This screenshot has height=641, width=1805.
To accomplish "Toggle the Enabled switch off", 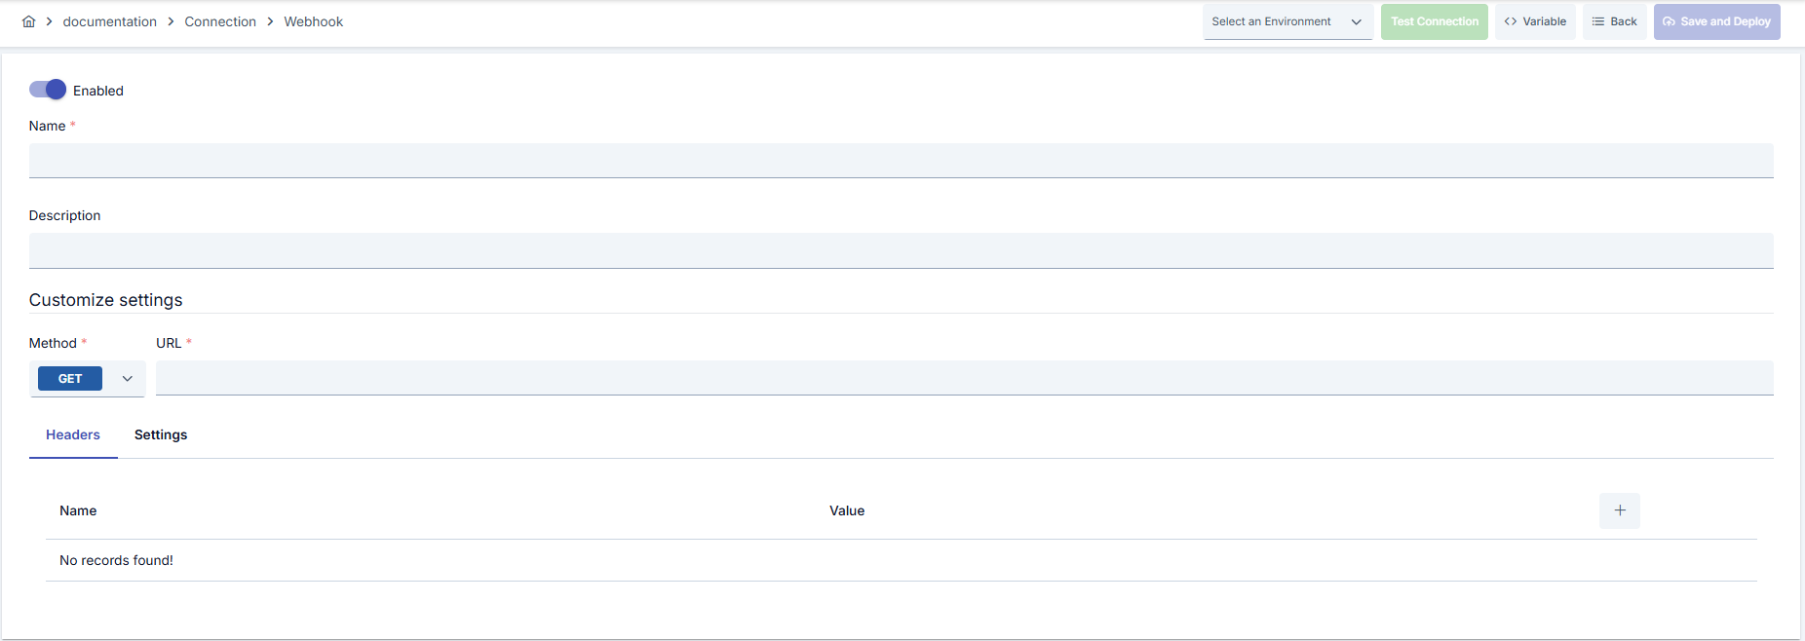I will click(47, 90).
